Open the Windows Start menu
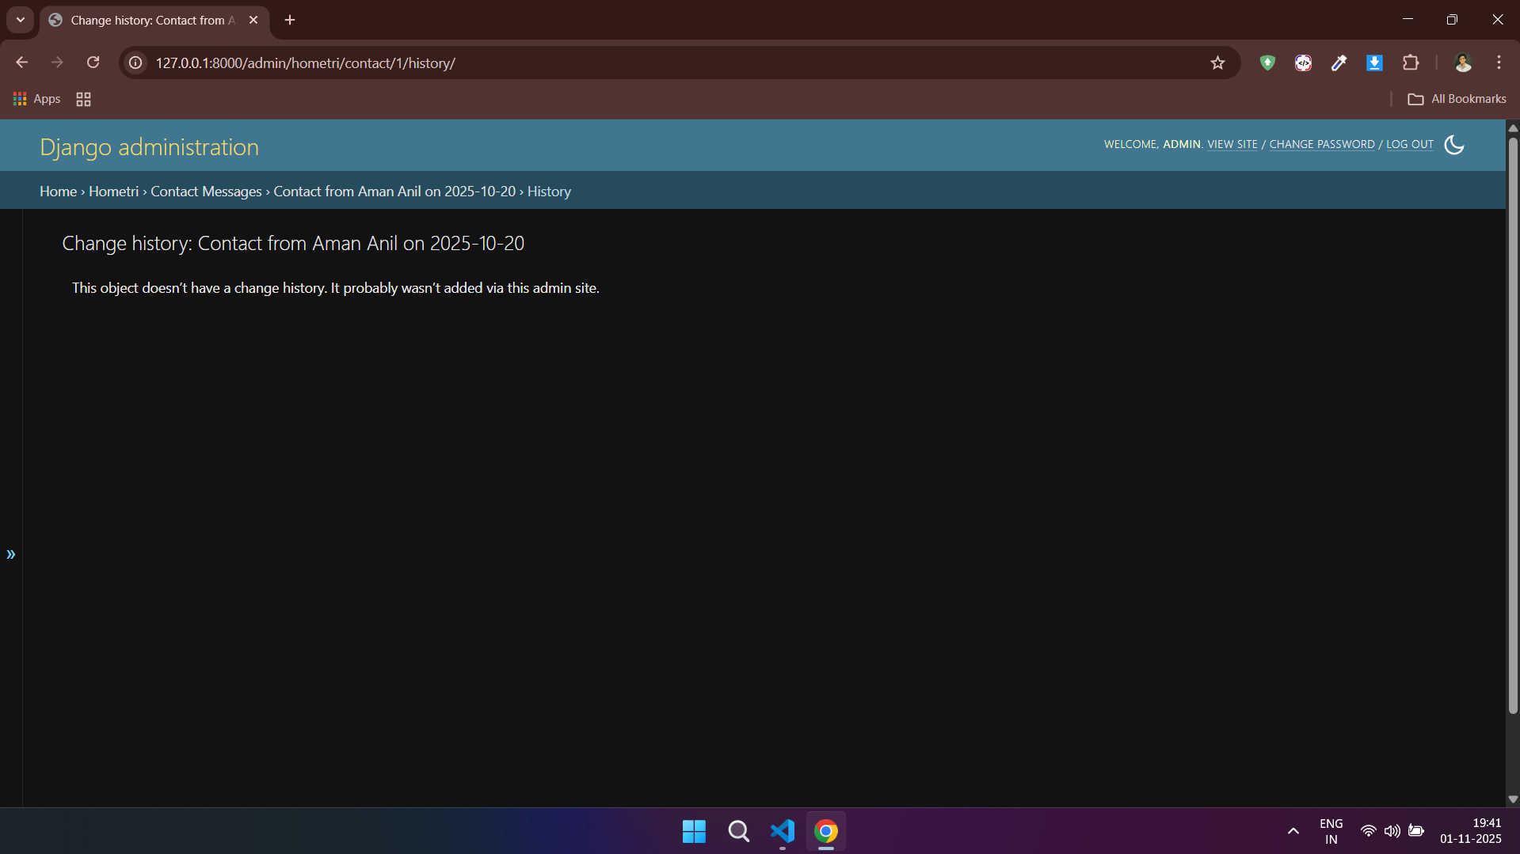The height and width of the screenshot is (854, 1520). pos(694,831)
